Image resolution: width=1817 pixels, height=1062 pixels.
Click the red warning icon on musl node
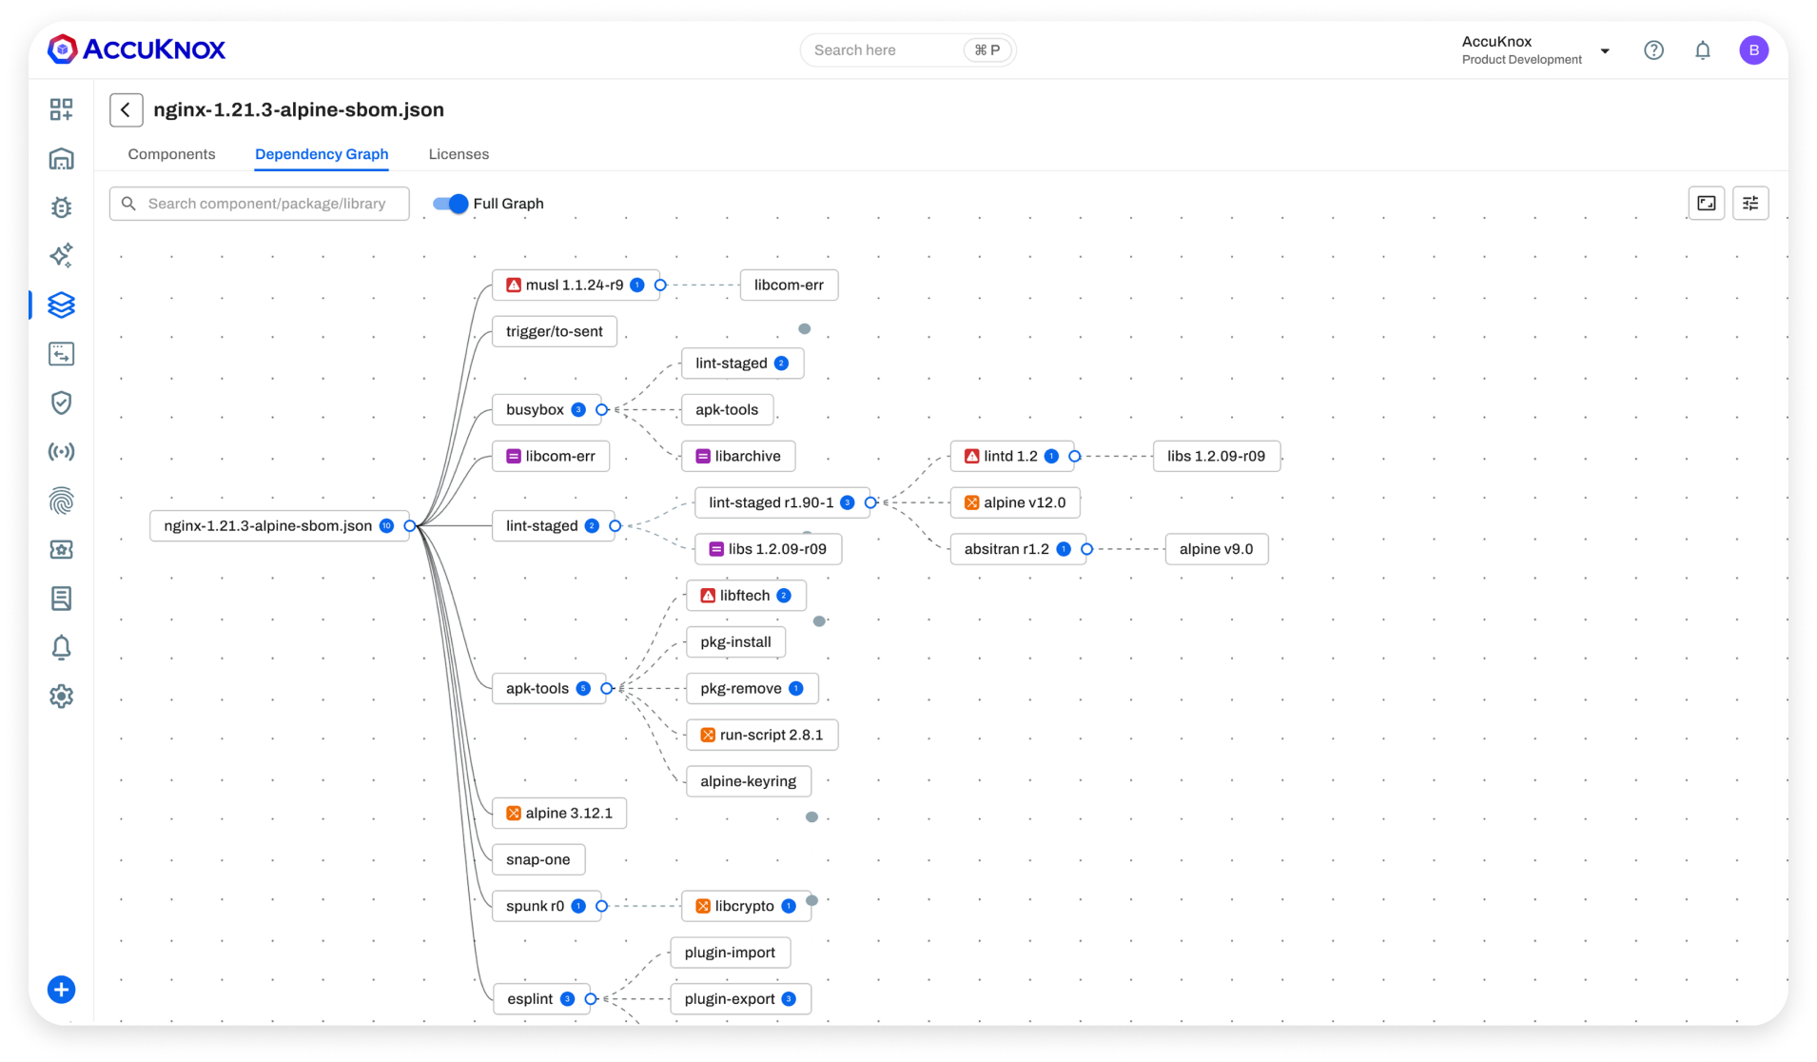pyautogui.click(x=514, y=285)
